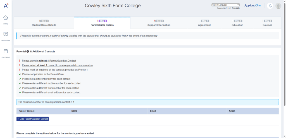Switch to Step 3 Support Information tab
The height and width of the screenshot is (138, 286).
point(159,23)
